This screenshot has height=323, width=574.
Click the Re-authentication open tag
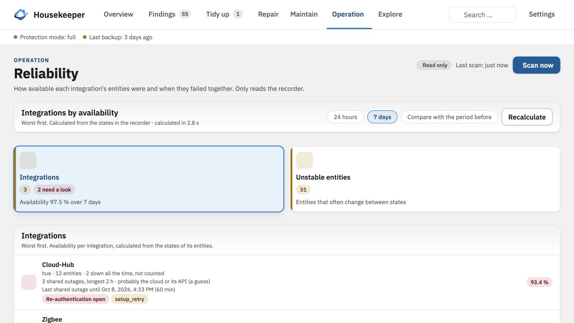tap(76, 299)
